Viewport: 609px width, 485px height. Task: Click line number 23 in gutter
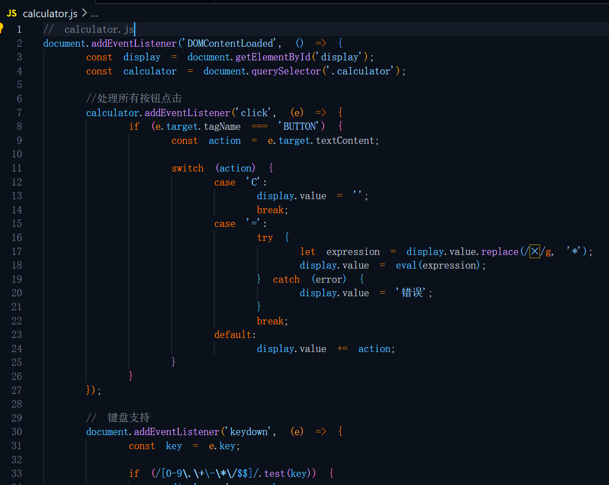(x=17, y=335)
